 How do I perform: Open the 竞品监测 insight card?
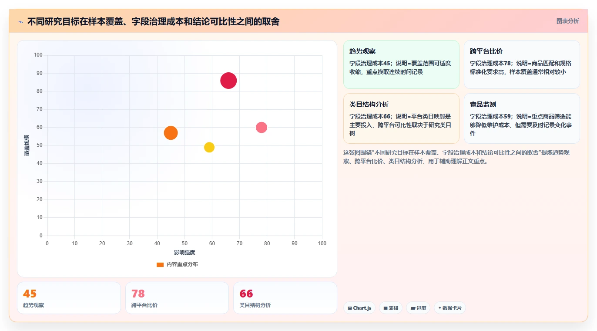522,118
